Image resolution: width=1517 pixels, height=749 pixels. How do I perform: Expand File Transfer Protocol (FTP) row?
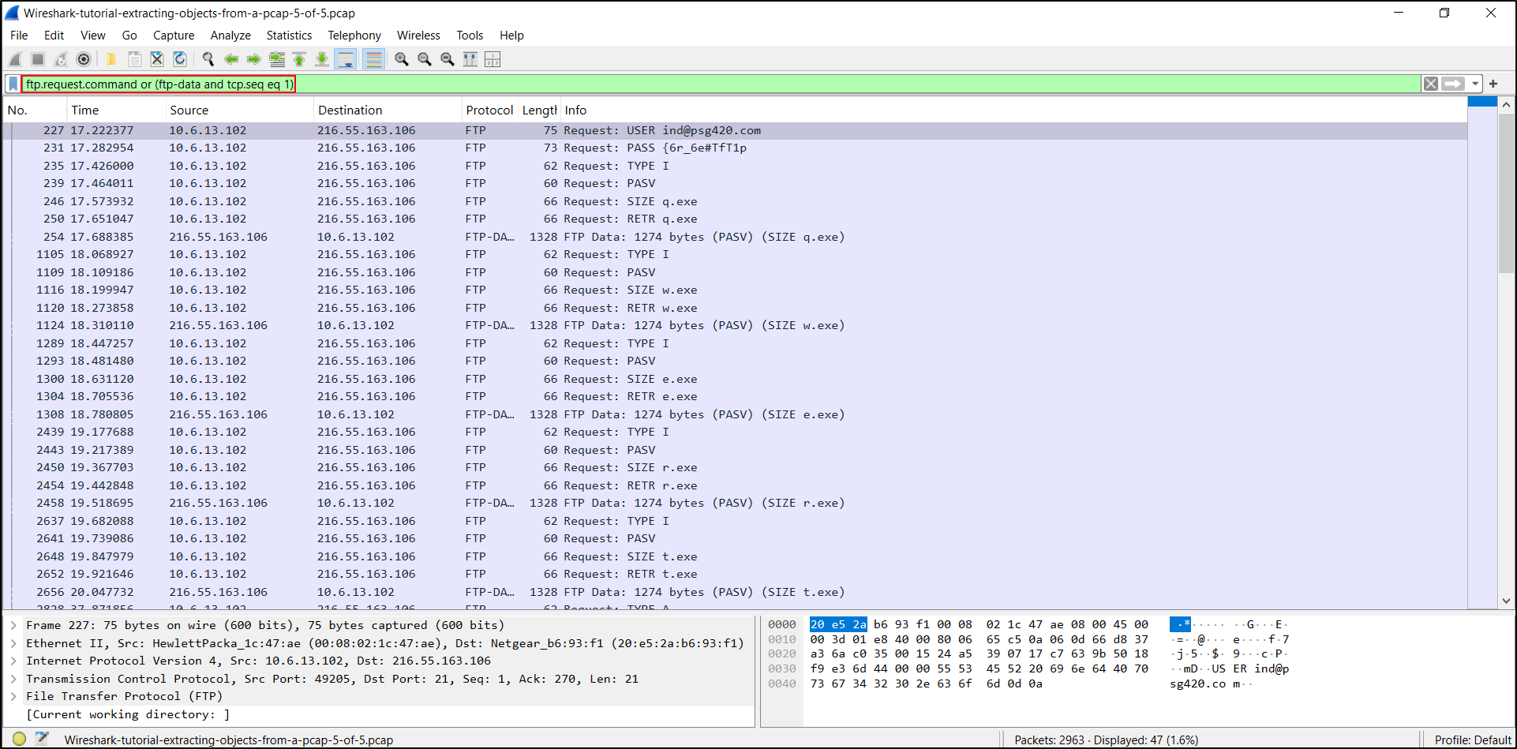pos(13,696)
